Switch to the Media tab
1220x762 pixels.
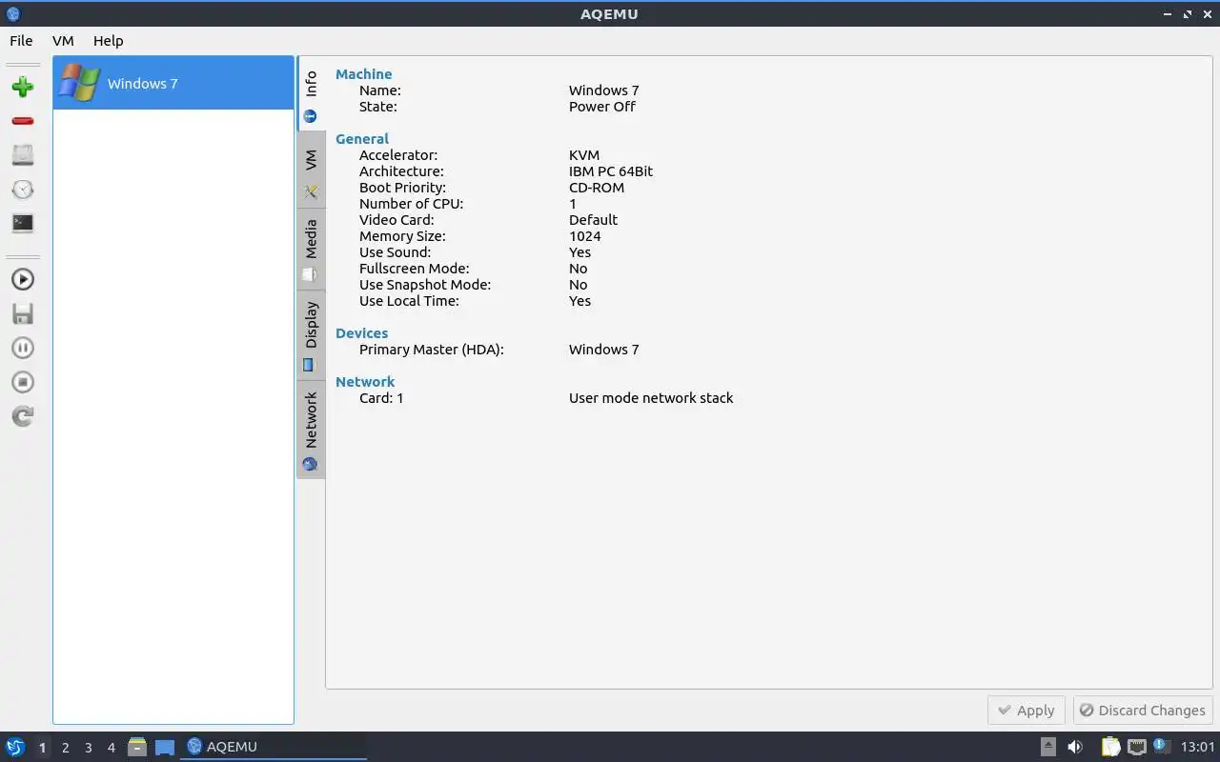pos(311,250)
